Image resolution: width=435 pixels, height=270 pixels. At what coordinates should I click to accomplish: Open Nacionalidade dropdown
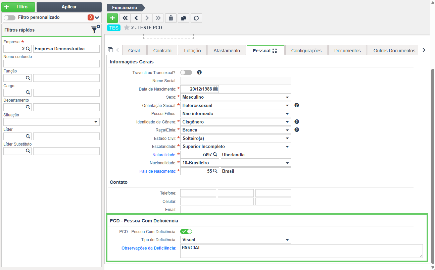coord(236,163)
